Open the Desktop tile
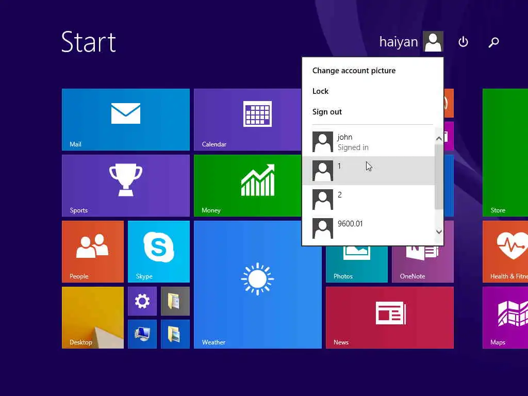Image resolution: width=528 pixels, height=396 pixels. pos(93,318)
